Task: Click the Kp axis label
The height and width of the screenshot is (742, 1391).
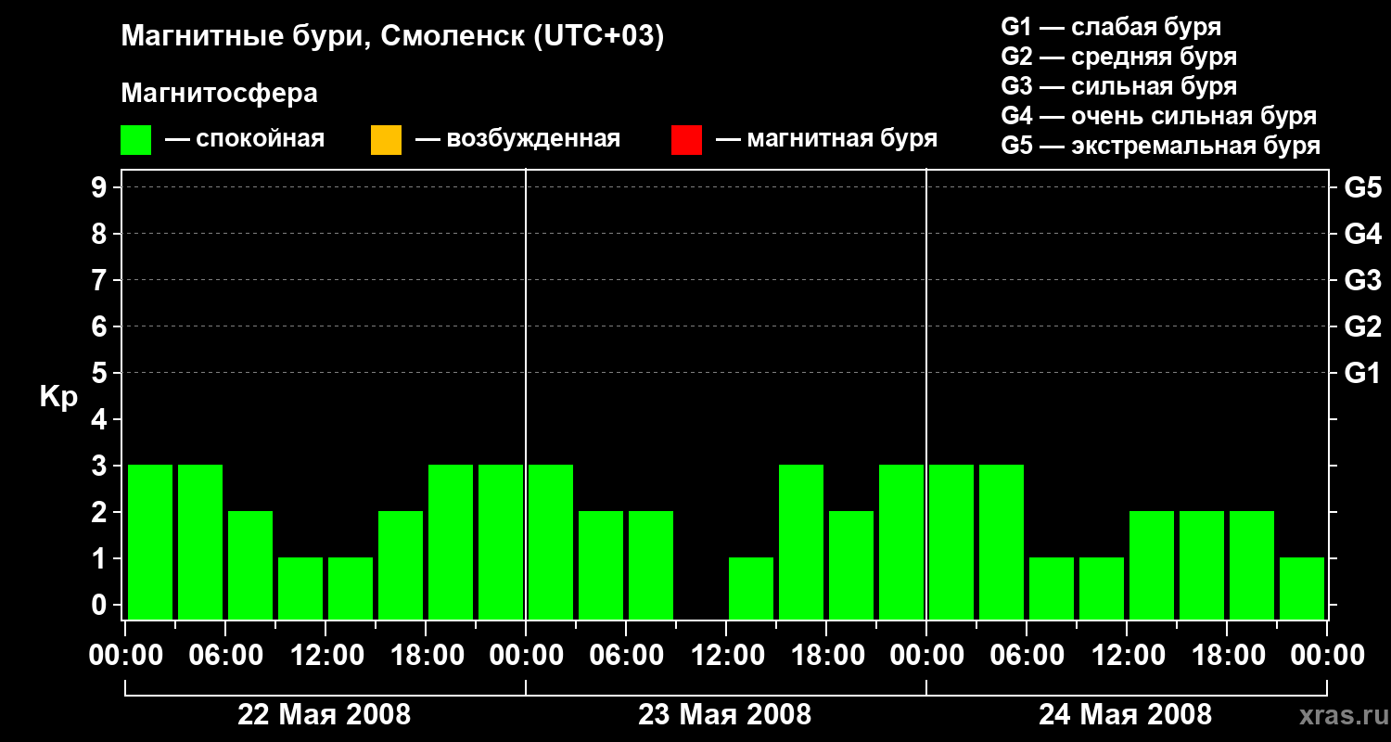Action: [58, 396]
